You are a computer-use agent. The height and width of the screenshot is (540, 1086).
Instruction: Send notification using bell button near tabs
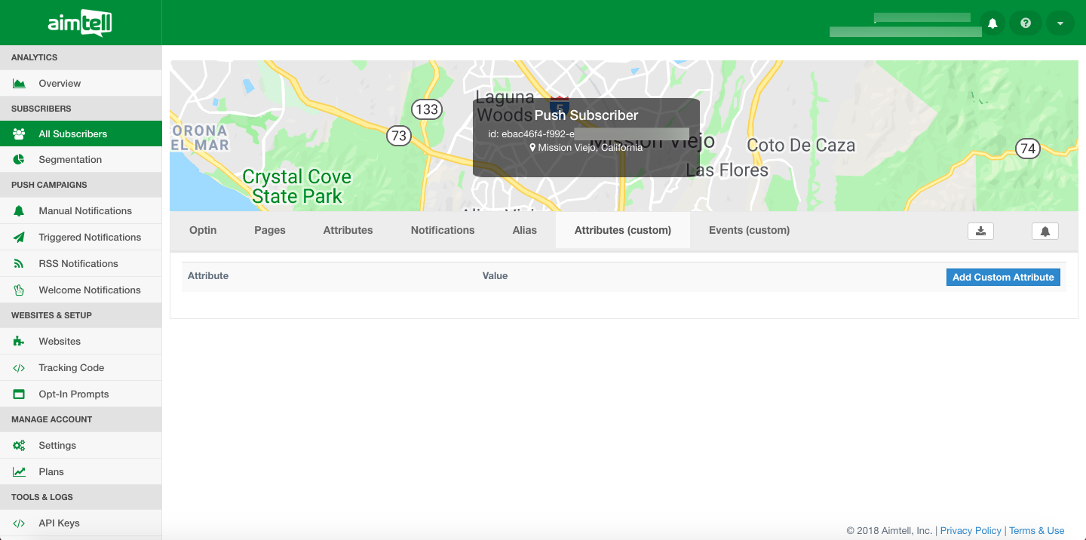coord(1045,231)
